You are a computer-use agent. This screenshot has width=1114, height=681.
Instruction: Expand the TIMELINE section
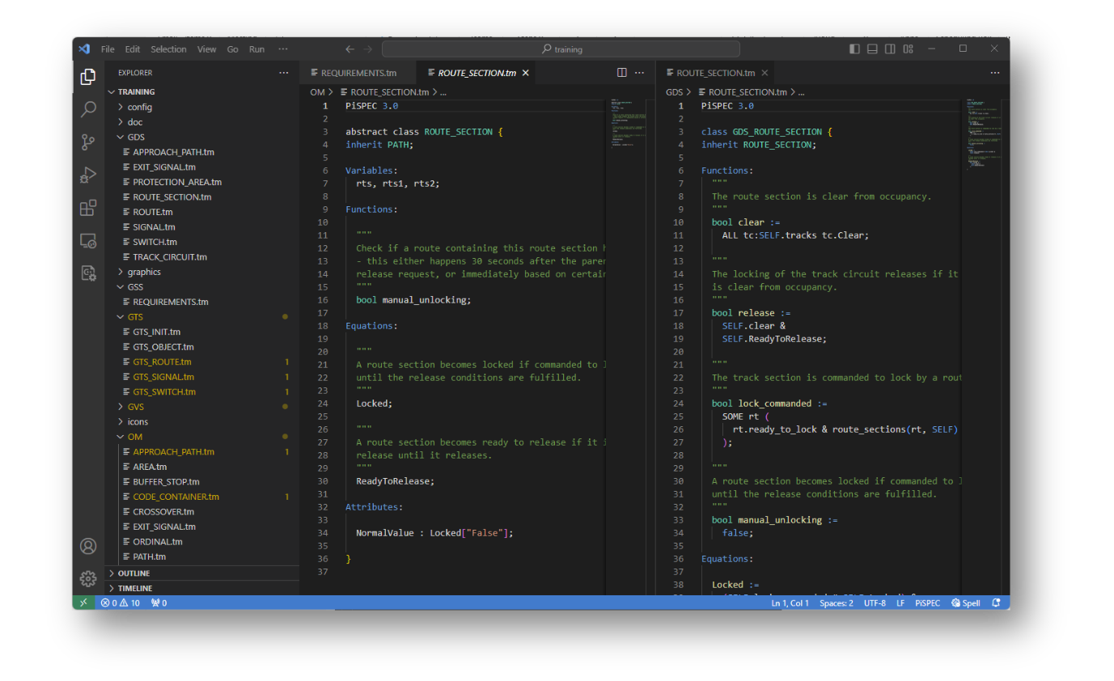[x=202, y=588]
